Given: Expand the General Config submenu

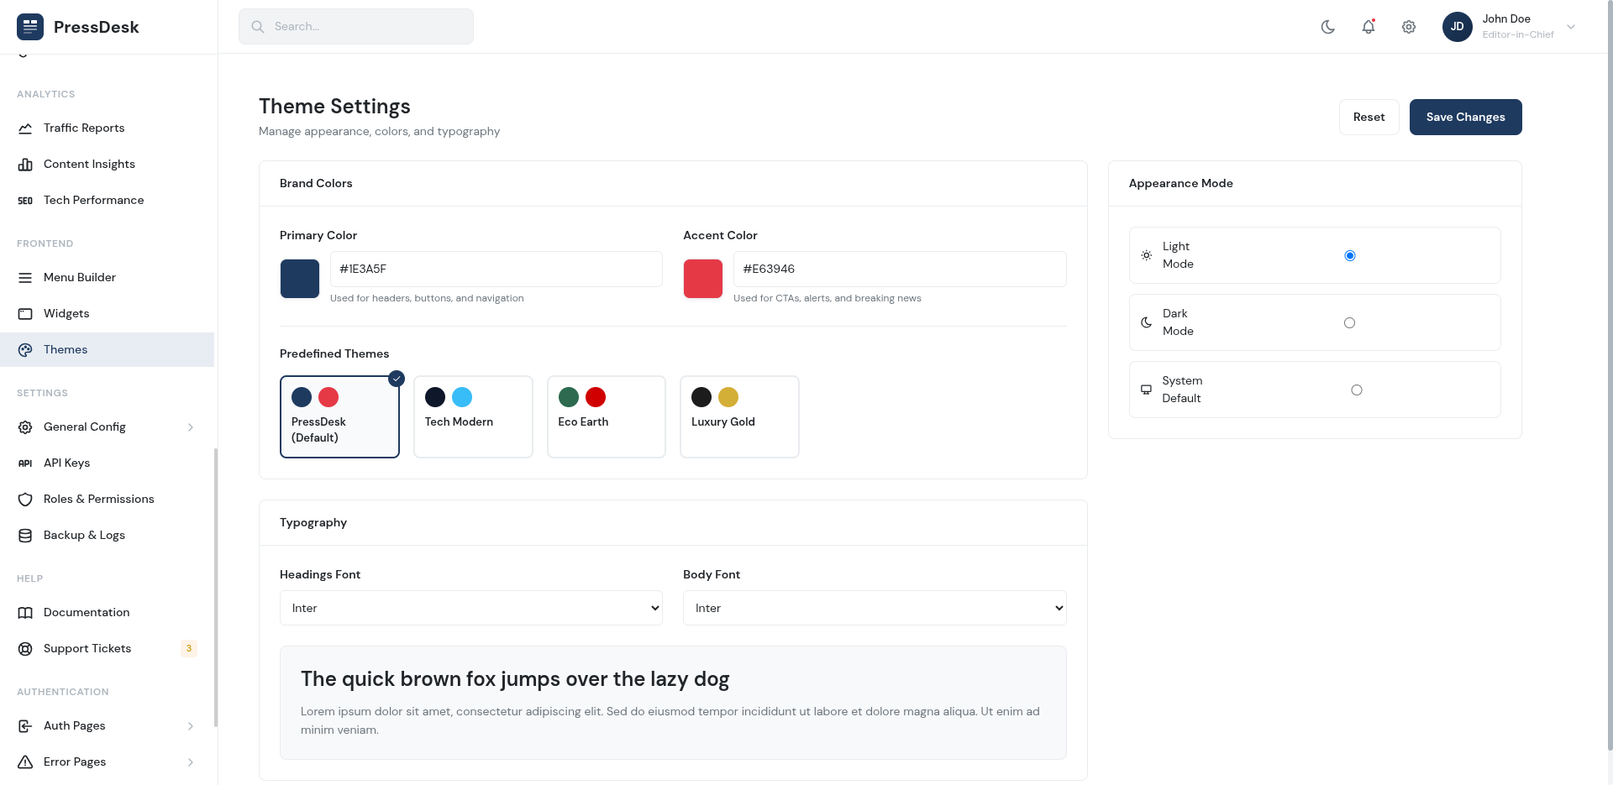Looking at the screenshot, I should tap(107, 427).
